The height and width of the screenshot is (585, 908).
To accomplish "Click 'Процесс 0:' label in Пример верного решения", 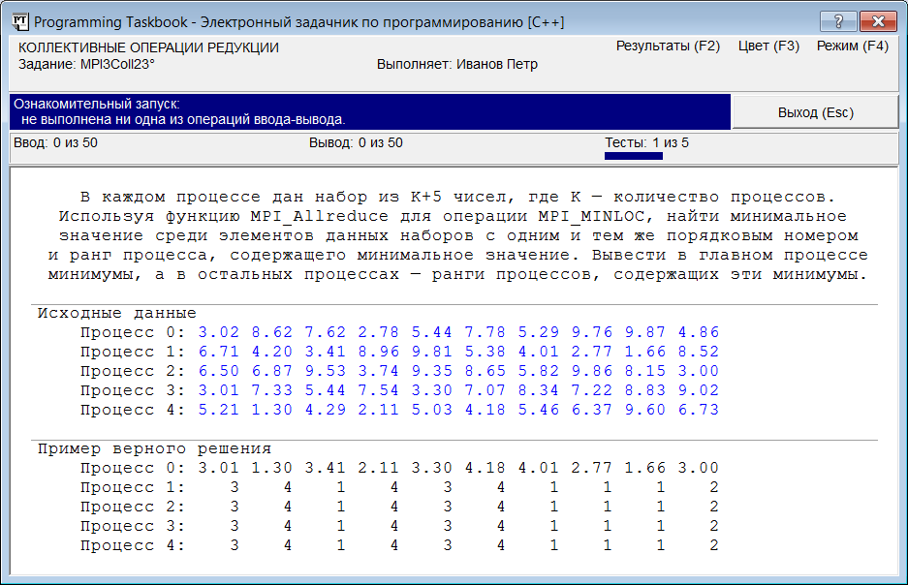I will coord(130,468).
